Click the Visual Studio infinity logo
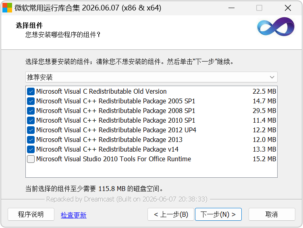Screen dimensions: 303x228 [276, 27]
